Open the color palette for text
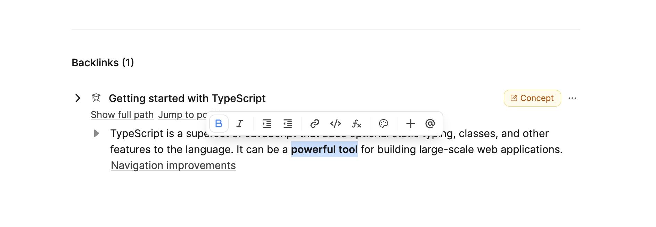The width and height of the screenshot is (656, 227). pos(383,124)
